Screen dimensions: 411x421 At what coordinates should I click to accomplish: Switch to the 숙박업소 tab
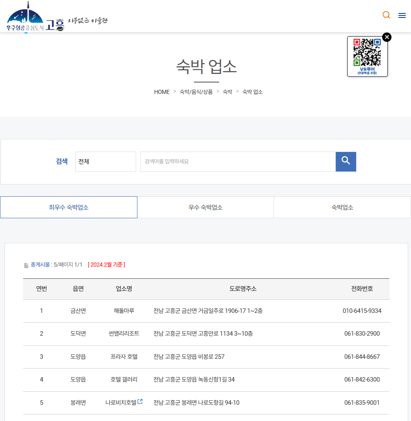click(x=342, y=207)
